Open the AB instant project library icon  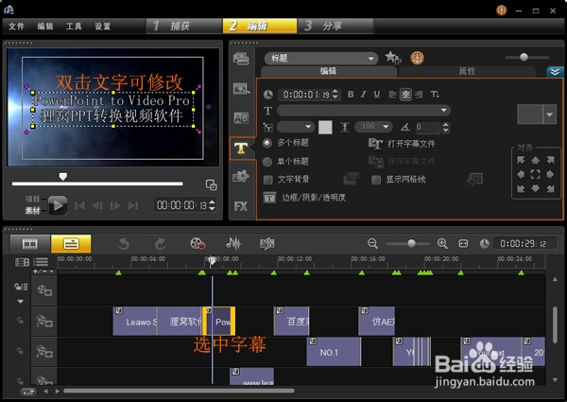point(241,118)
